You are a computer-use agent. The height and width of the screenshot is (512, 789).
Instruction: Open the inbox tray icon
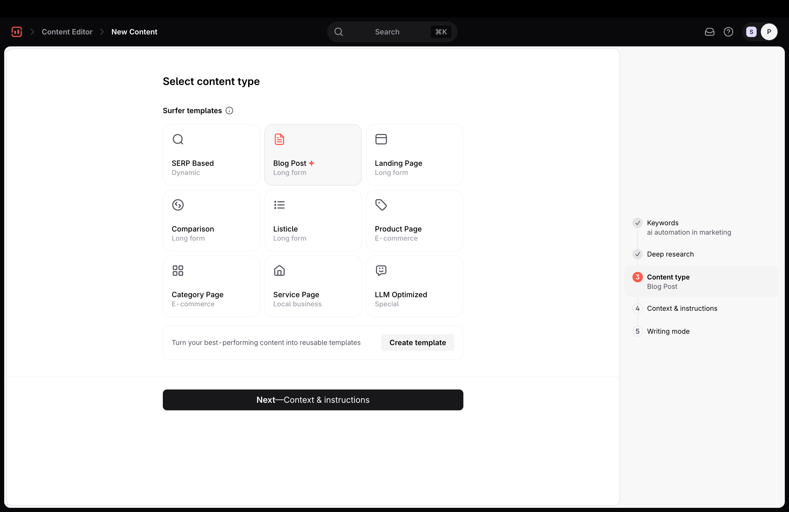(x=709, y=32)
